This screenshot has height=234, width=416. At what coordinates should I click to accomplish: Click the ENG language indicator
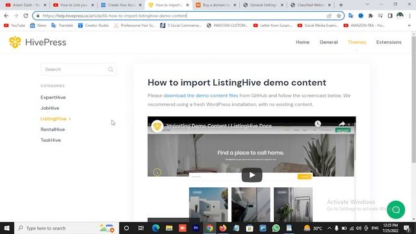point(375,228)
